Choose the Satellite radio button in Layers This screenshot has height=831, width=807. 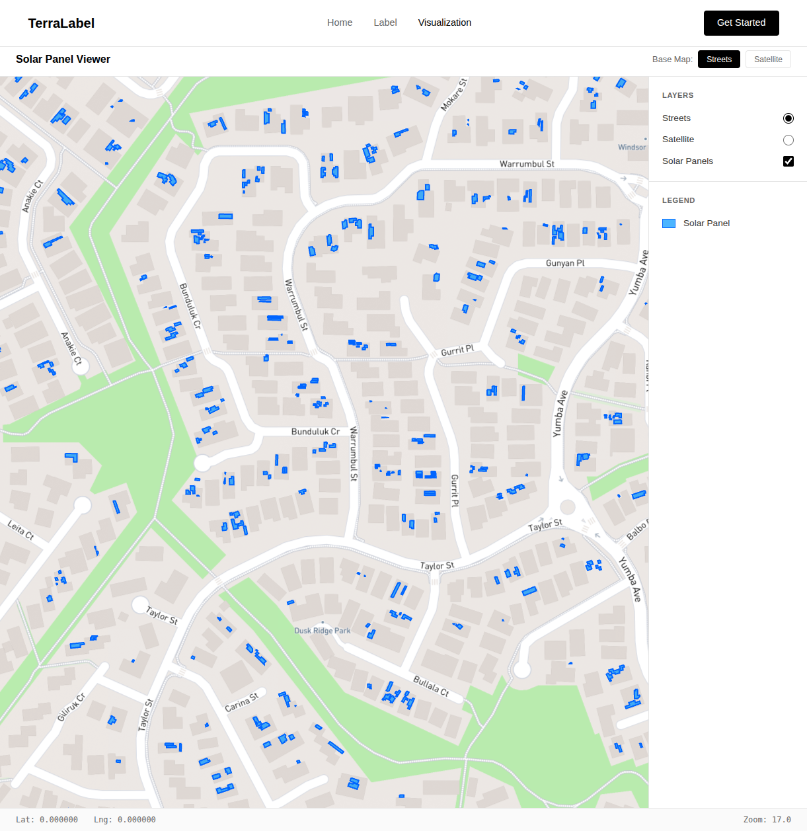click(x=788, y=139)
